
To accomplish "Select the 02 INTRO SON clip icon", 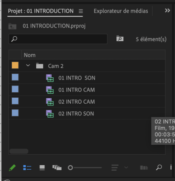I will 50,114.
